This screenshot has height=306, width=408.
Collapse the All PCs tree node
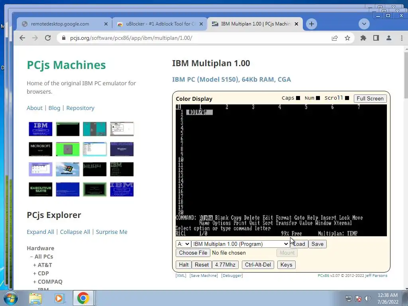pyautogui.click(x=41, y=257)
